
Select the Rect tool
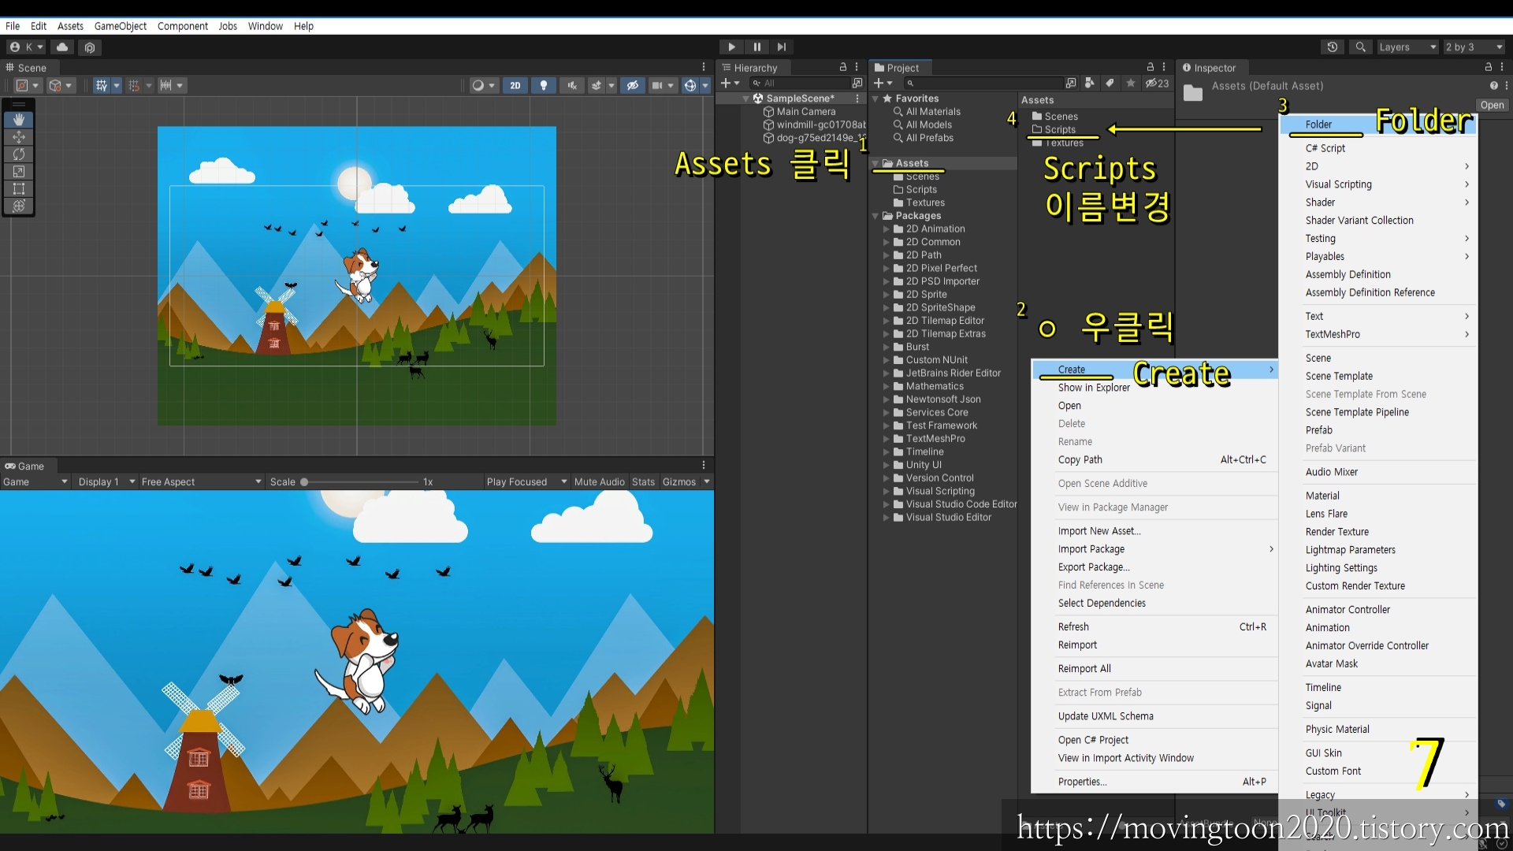(19, 189)
